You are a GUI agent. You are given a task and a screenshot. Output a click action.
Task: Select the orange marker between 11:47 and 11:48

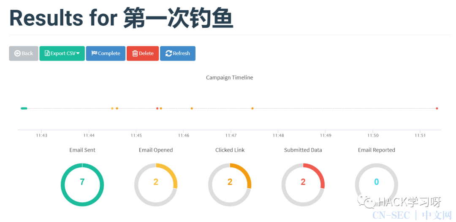click(x=252, y=108)
